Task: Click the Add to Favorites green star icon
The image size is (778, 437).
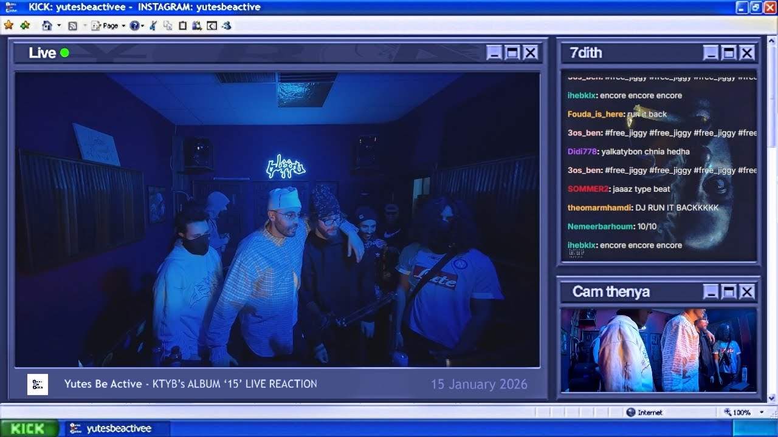Action: 25,25
